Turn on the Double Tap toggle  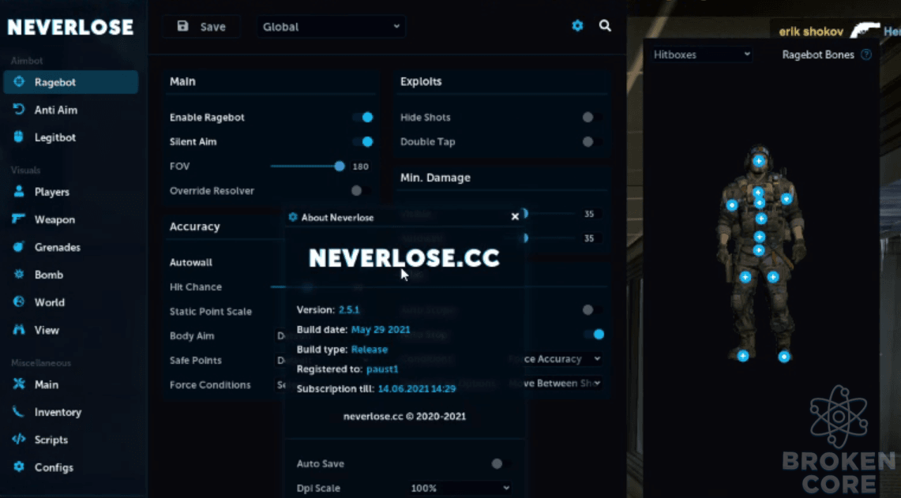tap(592, 142)
